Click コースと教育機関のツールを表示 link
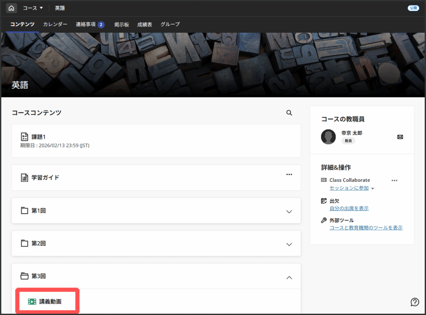The height and width of the screenshot is (315, 426). (366, 228)
